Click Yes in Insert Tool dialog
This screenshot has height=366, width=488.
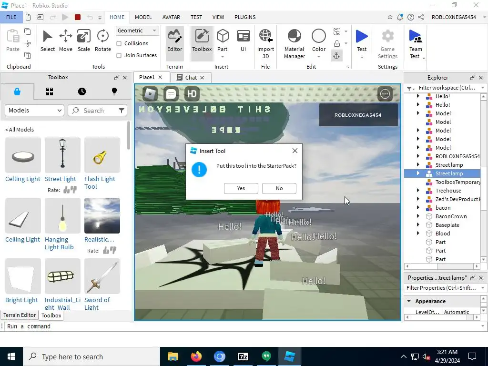(x=241, y=188)
